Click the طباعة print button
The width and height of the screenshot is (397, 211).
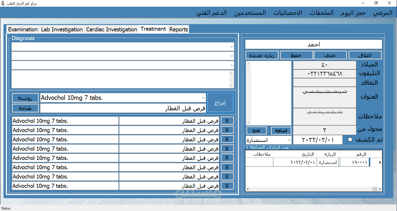coord(25,108)
